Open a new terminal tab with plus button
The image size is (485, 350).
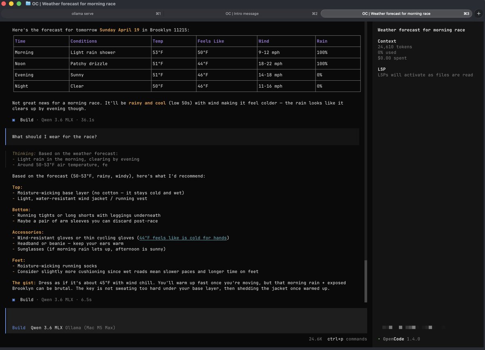pos(478,13)
